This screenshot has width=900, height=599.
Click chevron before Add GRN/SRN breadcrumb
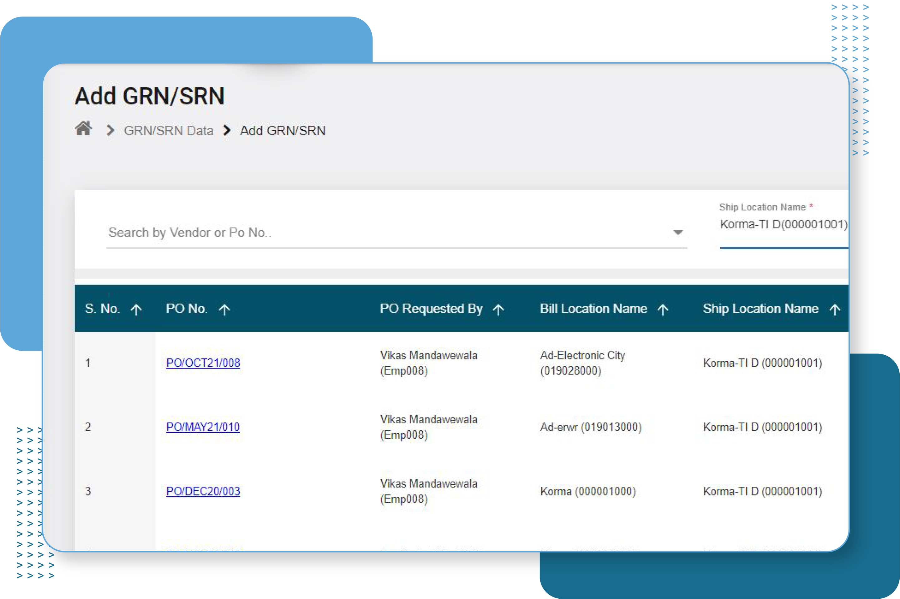tap(227, 130)
